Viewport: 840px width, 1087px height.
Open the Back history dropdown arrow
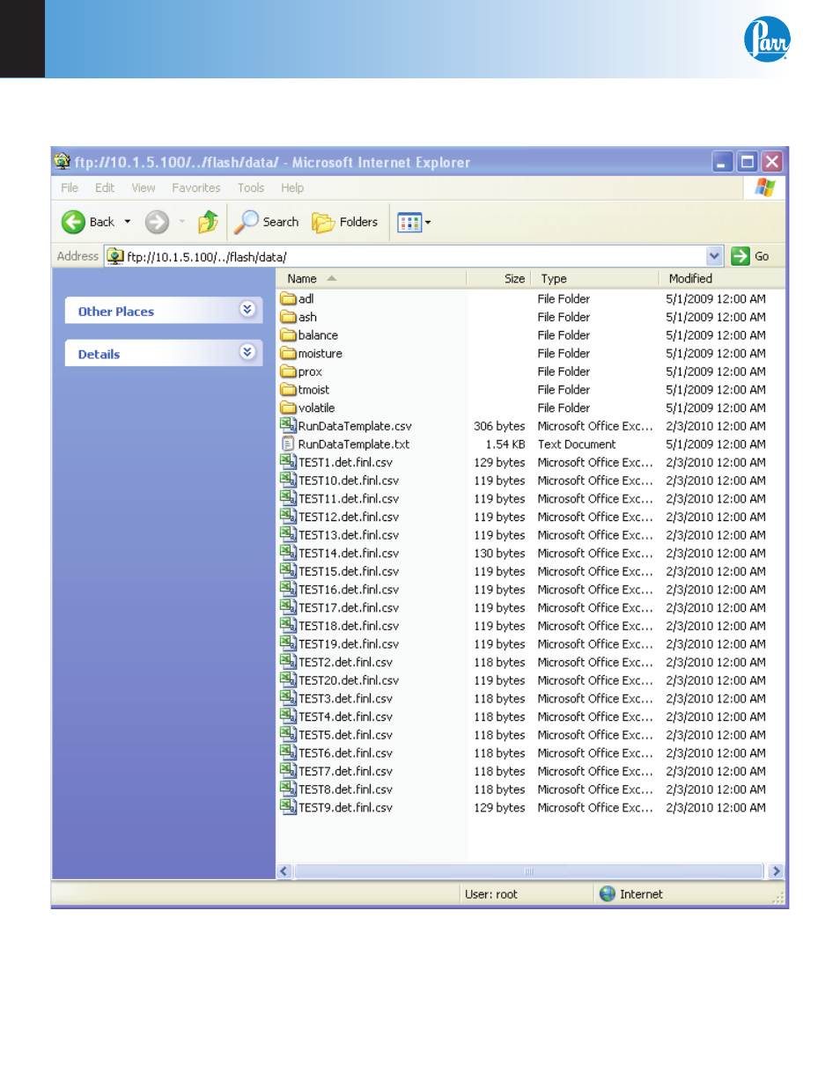point(128,222)
